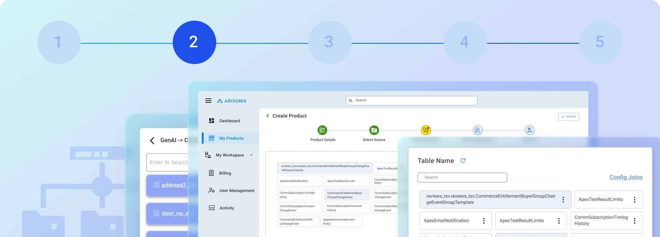Click the My Products icon
The image size is (660, 237).
pyautogui.click(x=211, y=138)
